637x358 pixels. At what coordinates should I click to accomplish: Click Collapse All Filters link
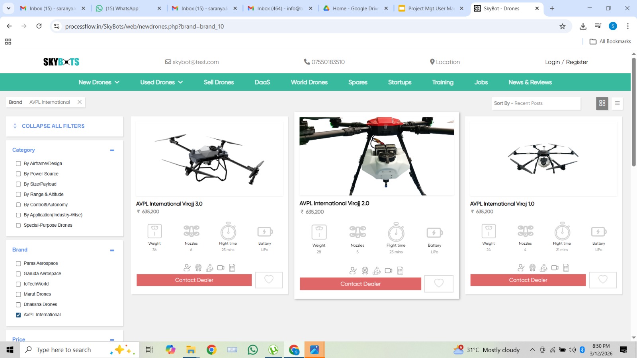pos(53,126)
